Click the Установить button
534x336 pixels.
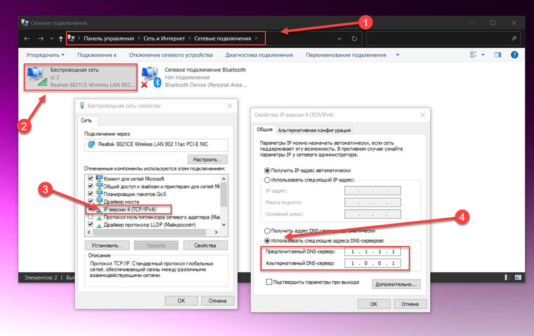click(107, 246)
